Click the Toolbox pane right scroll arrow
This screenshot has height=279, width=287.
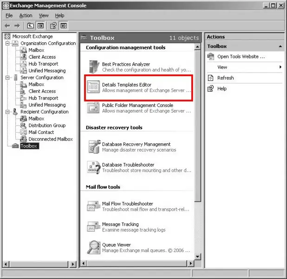[190, 264]
